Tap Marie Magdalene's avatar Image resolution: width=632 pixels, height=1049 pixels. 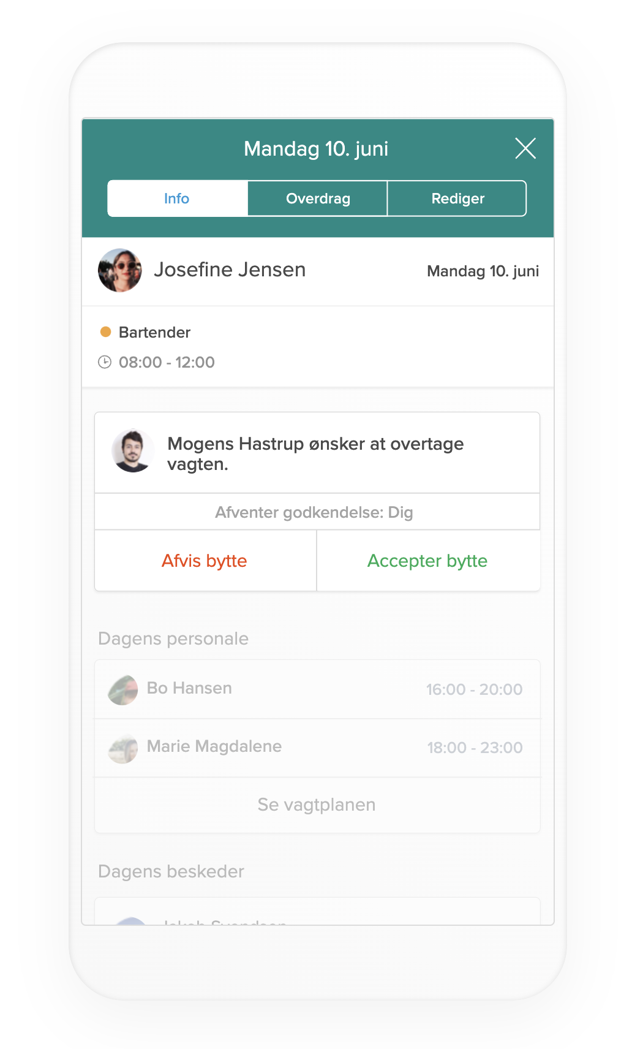coord(123,748)
